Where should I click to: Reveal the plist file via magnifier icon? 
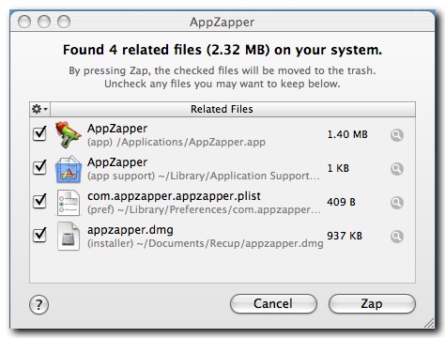(397, 203)
